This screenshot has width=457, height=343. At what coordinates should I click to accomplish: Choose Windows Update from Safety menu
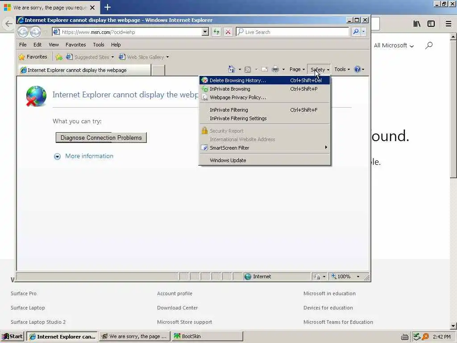(x=265, y=160)
